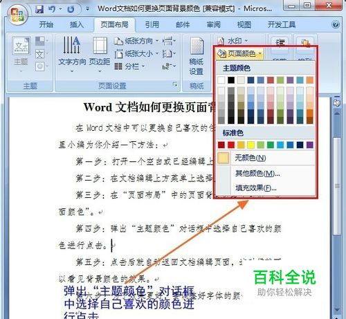Open theme colors dropdown icon
Image resolution: width=346 pixels, height=319 pixels.
[x=42, y=41]
